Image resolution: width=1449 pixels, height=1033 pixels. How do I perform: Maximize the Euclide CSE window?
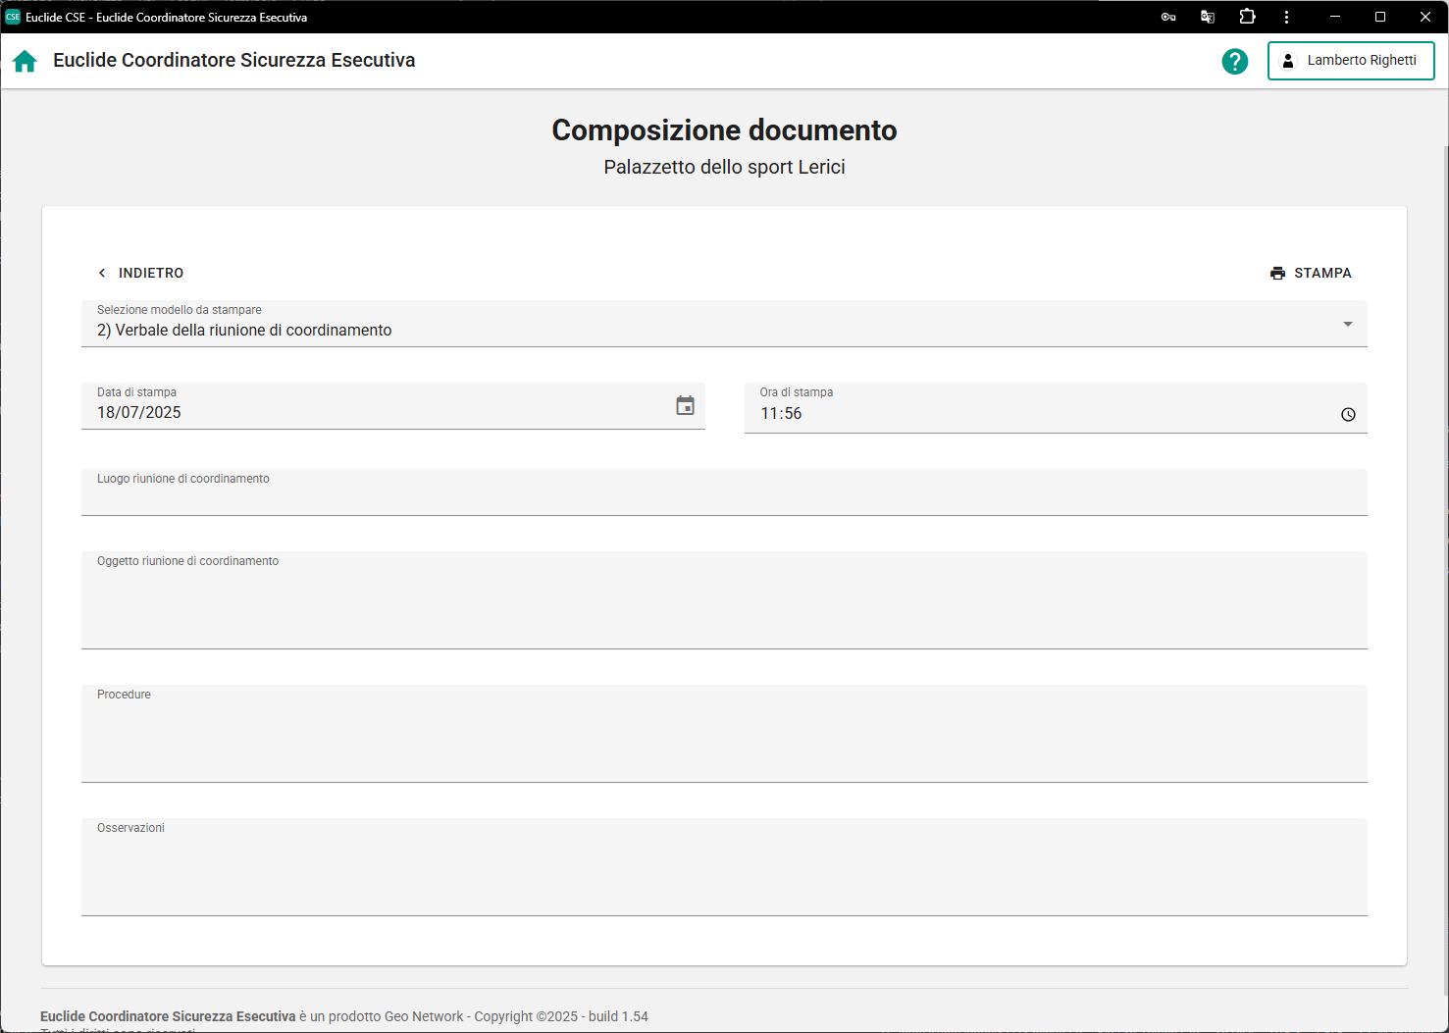1380,17
